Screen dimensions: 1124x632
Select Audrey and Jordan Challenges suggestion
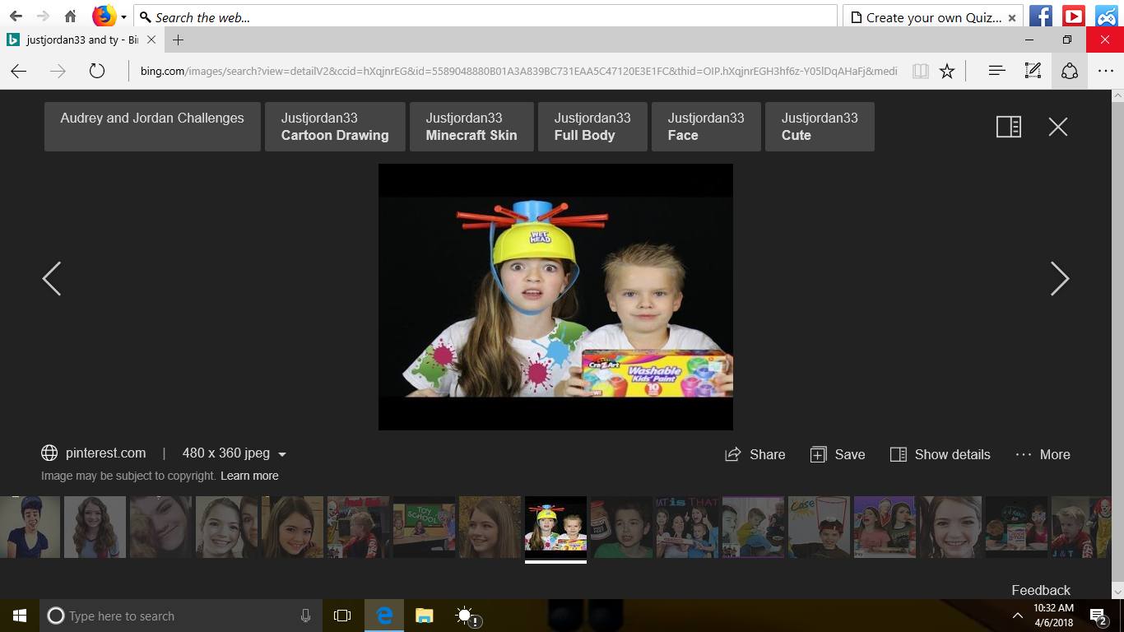[x=152, y=127]
